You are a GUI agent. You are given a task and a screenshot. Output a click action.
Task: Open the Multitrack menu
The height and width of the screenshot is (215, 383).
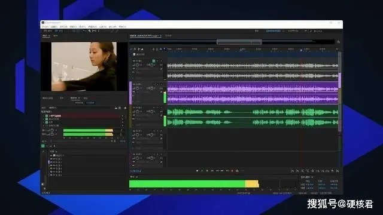tap(63, 26)
